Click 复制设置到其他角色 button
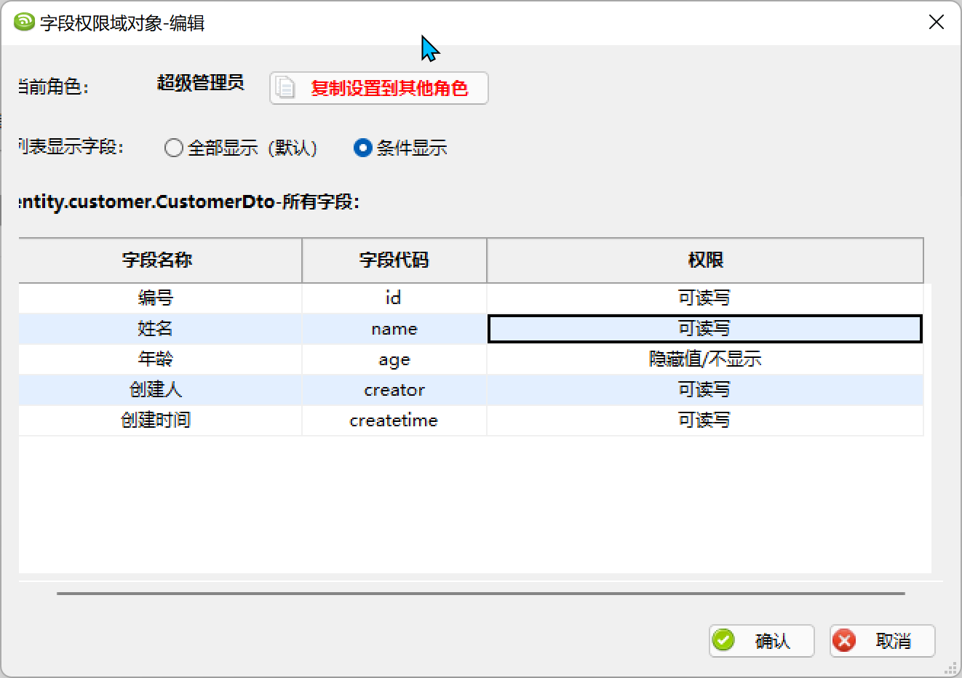 (x=378, y=88)
